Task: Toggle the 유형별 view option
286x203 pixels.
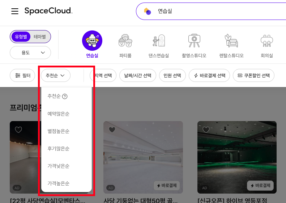Action: tap(21, 37)
